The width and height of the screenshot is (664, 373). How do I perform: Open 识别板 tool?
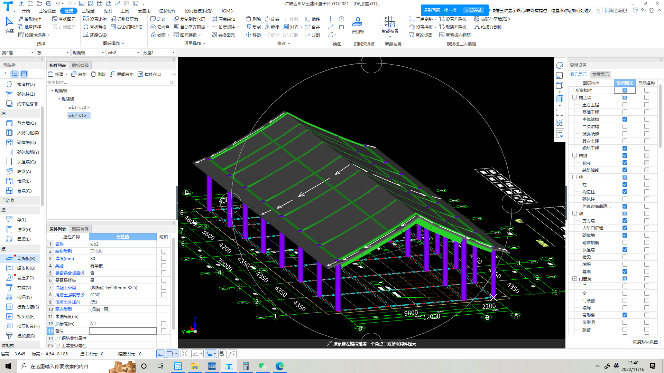[358, 25]
